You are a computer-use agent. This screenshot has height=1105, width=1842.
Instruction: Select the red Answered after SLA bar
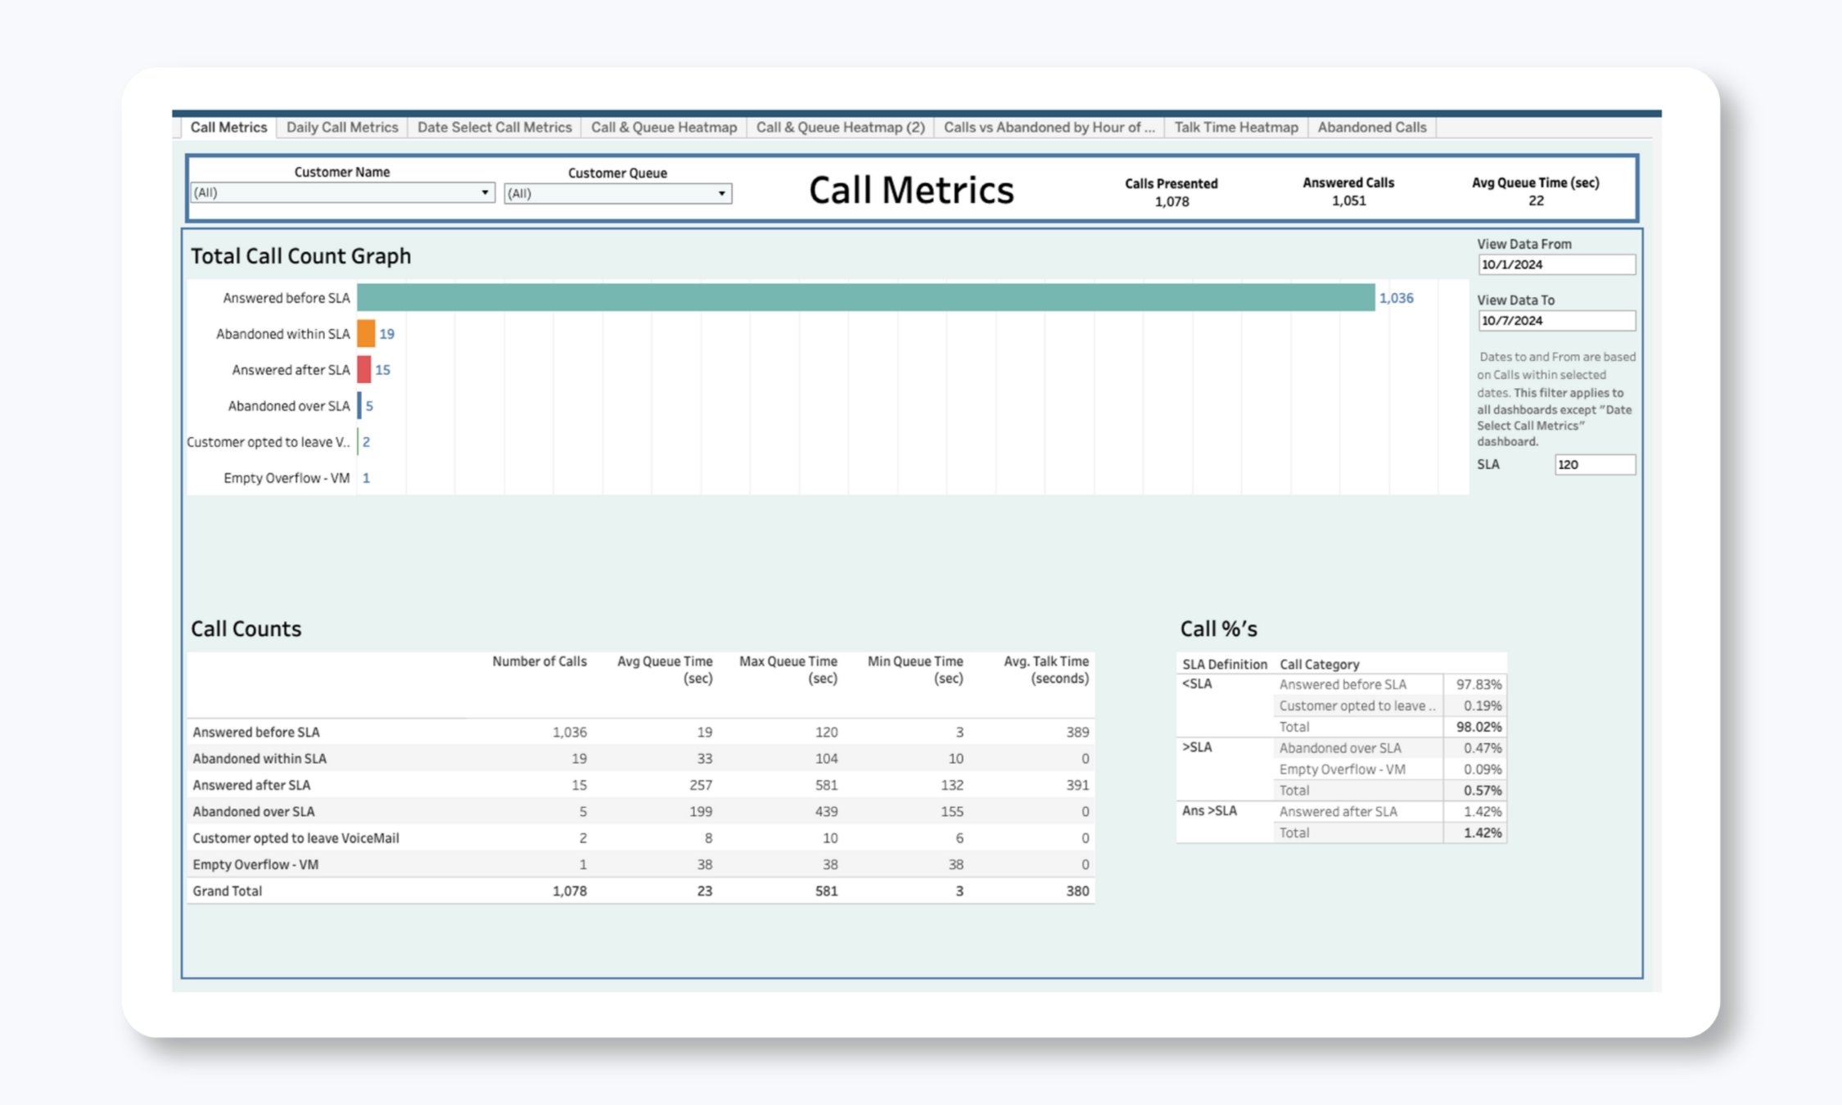(363, 370)
